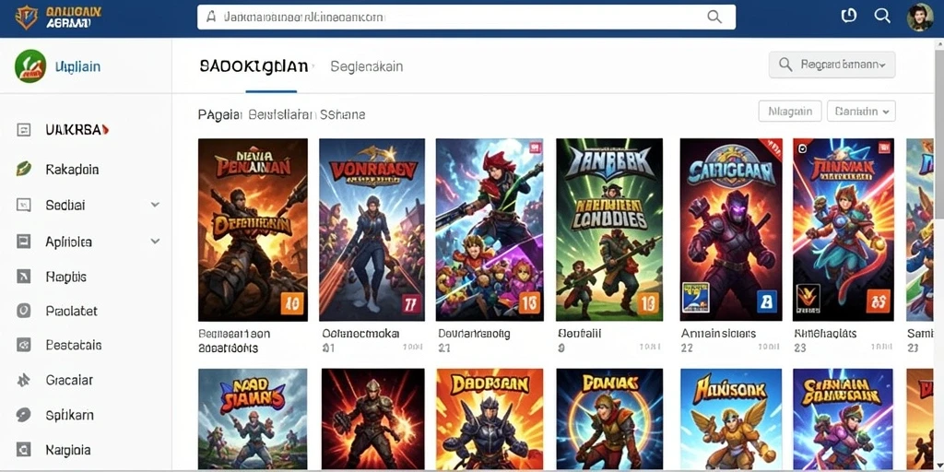The image size is (944, 472).
Task: Click the small emblem at bottom-left of Anineinsioiars cover
Action: click(694, 298)
